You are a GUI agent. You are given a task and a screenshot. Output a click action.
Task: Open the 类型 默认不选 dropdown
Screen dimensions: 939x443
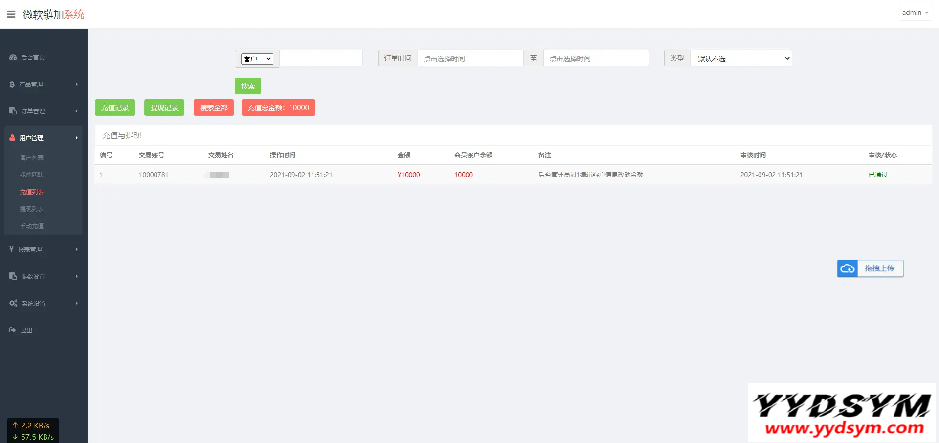(741, 58)
